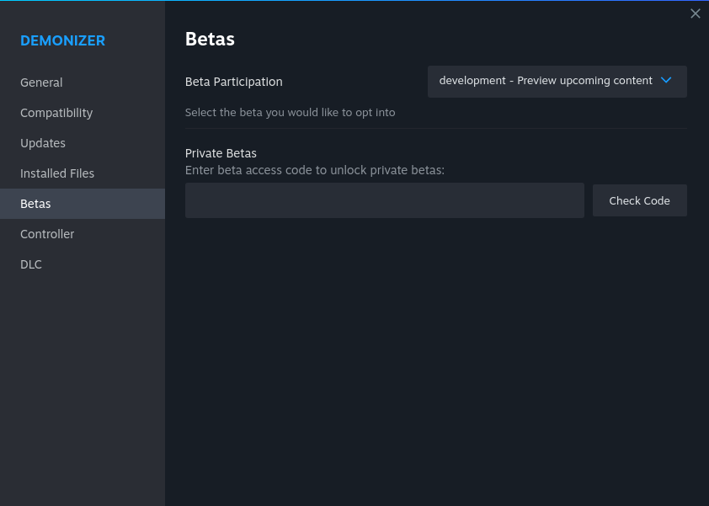Open the Controller configuration section
This screenshot has width=709, height=506.
click(47, 234)
